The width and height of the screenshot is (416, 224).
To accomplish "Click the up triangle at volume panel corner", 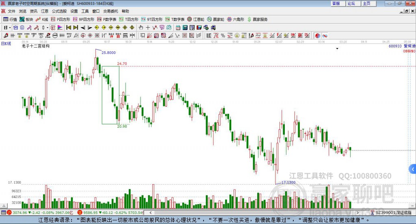I will click(x=4, y=206).
